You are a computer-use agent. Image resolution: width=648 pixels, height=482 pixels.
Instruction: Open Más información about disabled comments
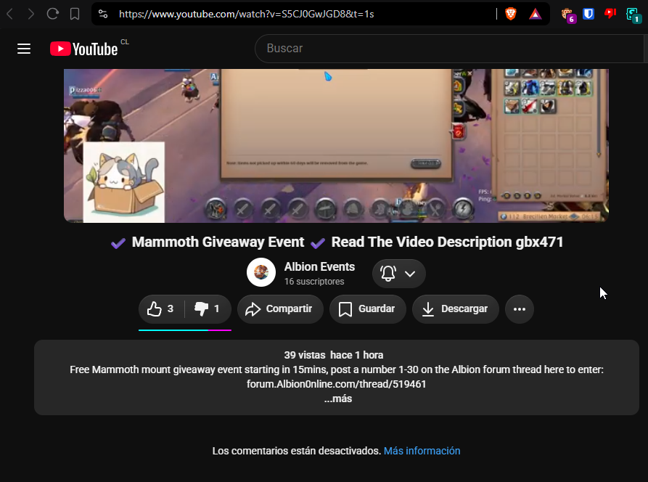click(x=422, y=451)
